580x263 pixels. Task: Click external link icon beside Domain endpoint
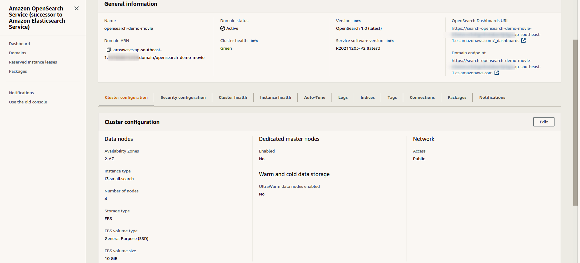[497, 73]
